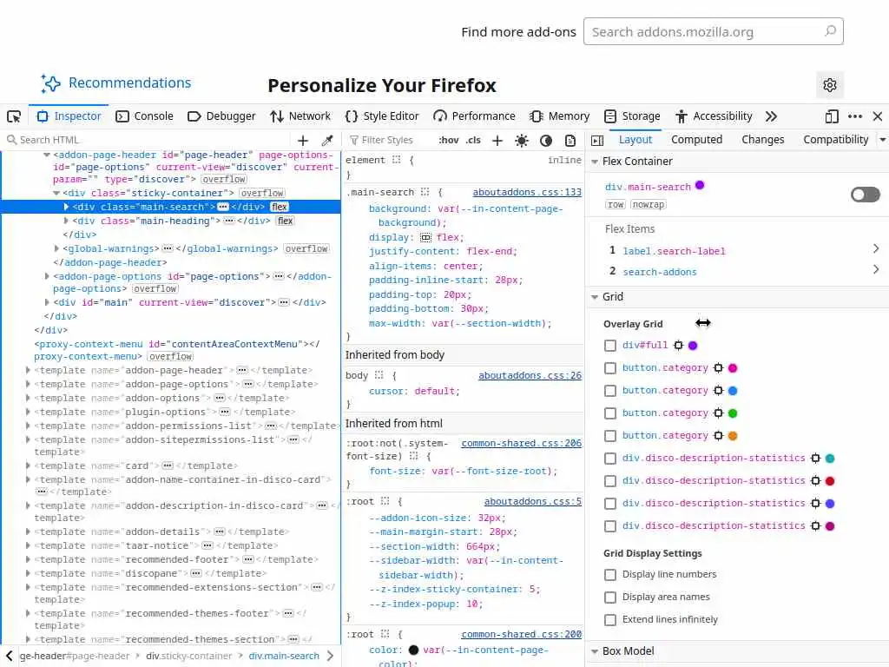Open the aboutaddons.css:26 source link

530,375
